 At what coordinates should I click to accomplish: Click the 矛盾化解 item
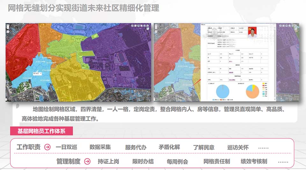click(x=169, y=147)
